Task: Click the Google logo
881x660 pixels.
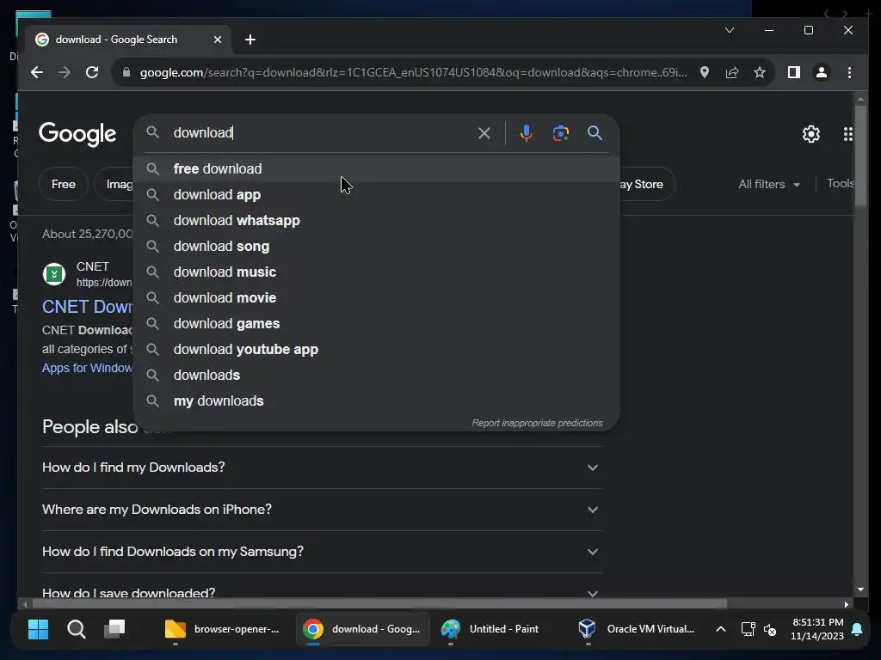Action: tap(77, 134)
